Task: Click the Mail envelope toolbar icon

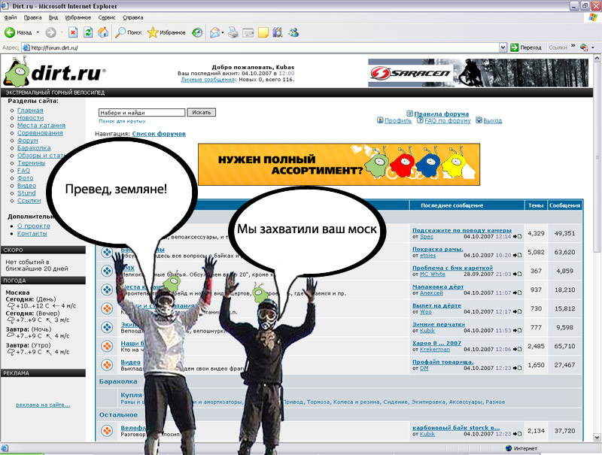Action: pyautogui.click(x=214, y=32)
